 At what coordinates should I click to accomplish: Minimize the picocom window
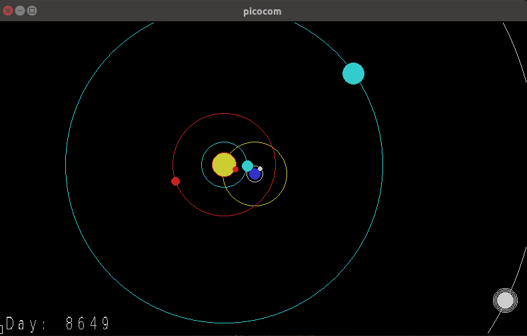pos(20,11)
